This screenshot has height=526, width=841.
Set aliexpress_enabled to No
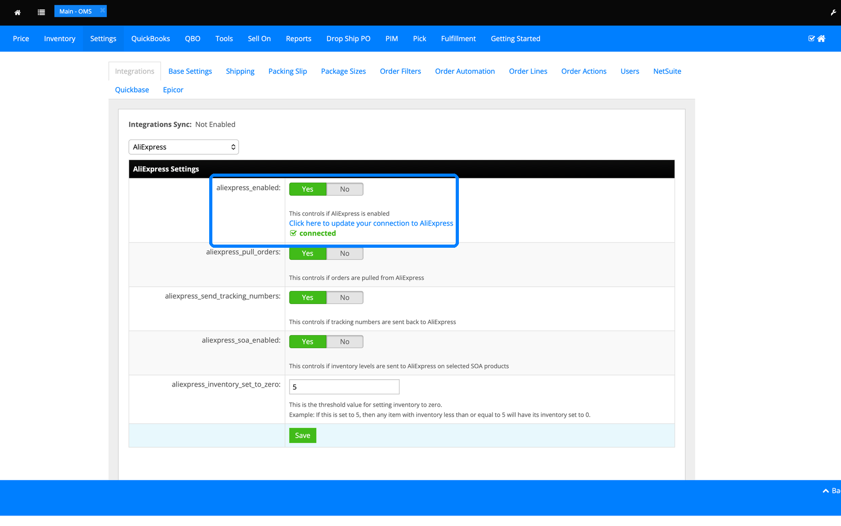(345, 189)
